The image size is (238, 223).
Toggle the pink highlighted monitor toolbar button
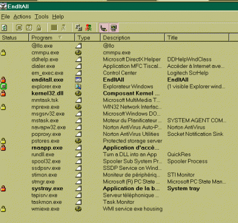[114, 28]
